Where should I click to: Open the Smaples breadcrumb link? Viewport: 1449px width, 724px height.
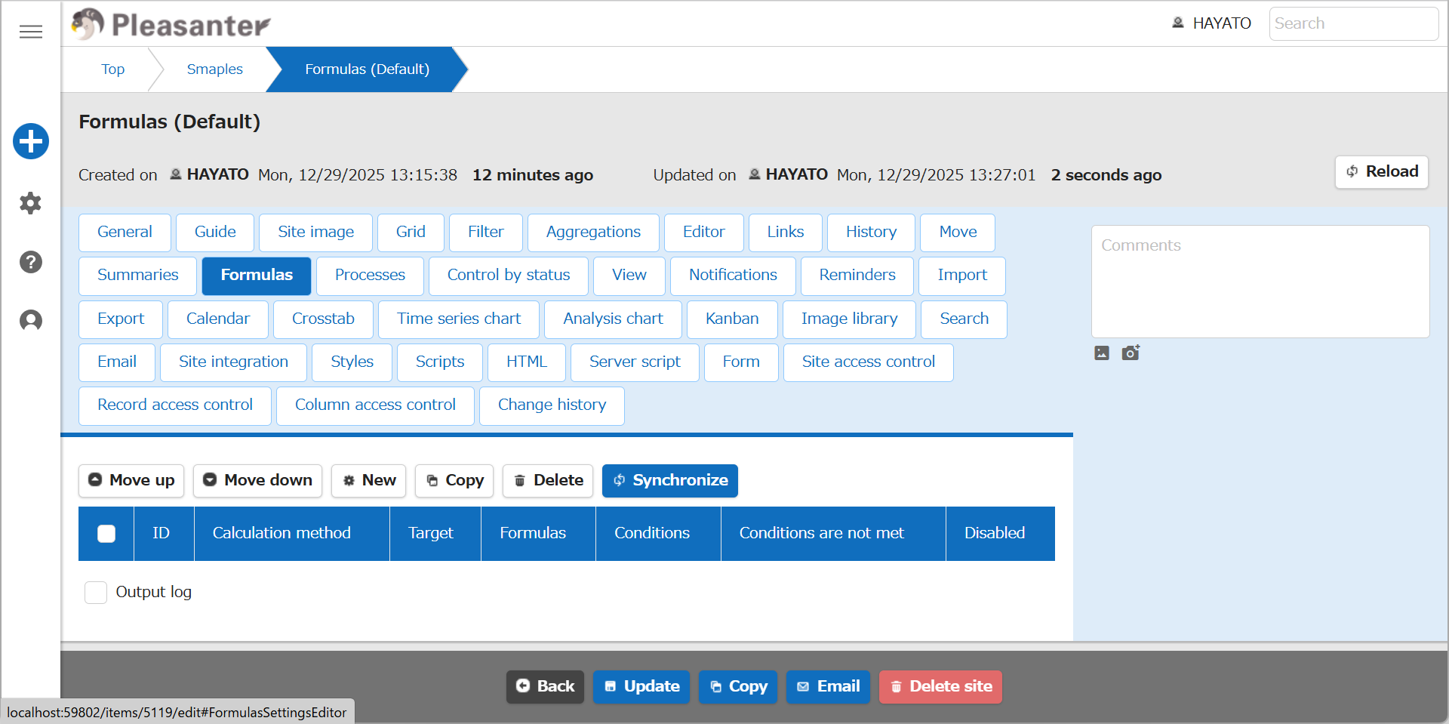point(215,69)
